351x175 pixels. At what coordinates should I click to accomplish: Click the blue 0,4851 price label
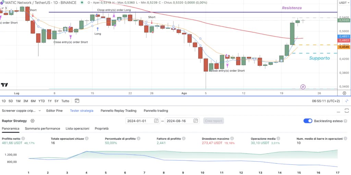tap(343, 36)
